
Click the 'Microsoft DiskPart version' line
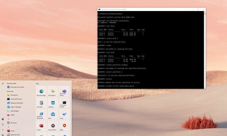tap(116, 17)
